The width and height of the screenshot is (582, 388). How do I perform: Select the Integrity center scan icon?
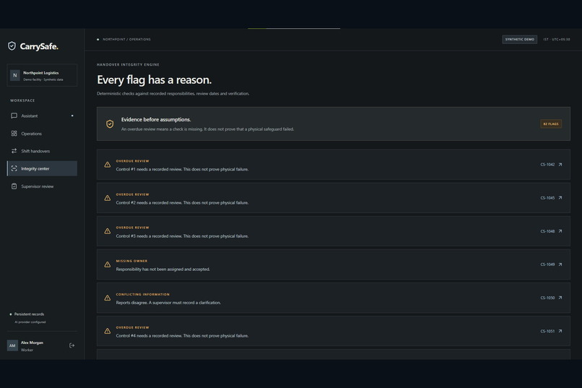(x=14, y=168)
